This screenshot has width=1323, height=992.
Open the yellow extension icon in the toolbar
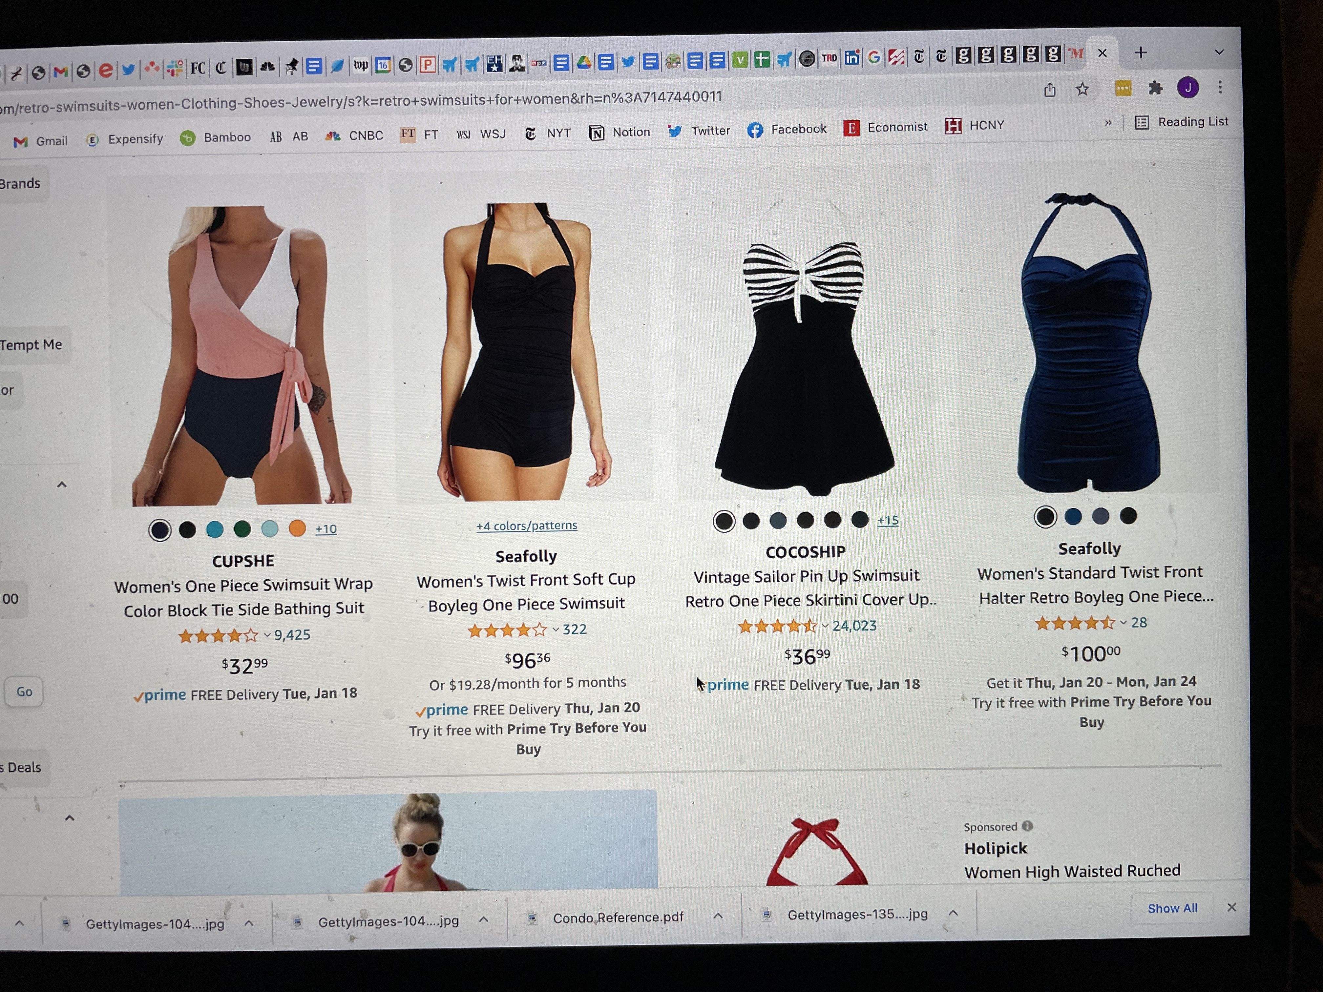pos(1123,89)
